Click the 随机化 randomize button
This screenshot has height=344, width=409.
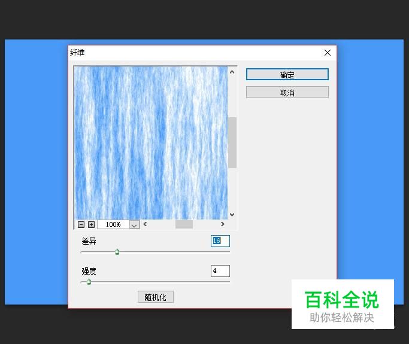tap(156, 297)
